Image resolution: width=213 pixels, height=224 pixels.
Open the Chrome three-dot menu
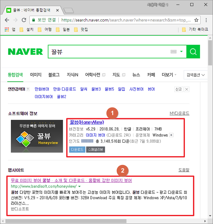click(206, 20)
